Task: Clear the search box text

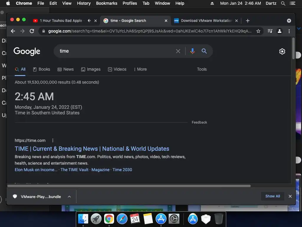Action: pyautogui.click(x=178, y=51)
